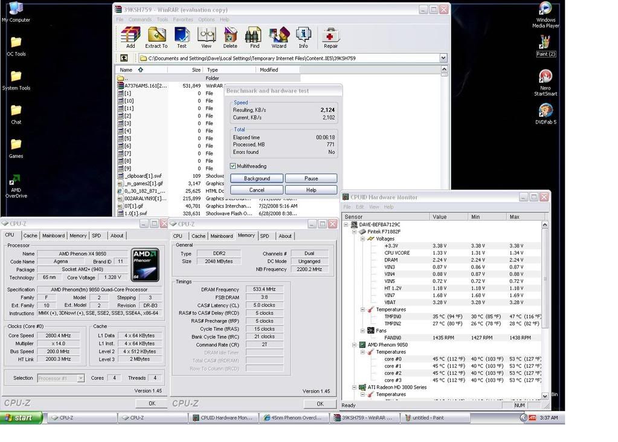618x442 pixels.
Task: Click the Core Speed value field
Action: (x=58, y=336)
